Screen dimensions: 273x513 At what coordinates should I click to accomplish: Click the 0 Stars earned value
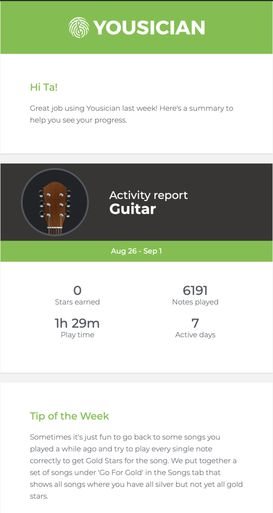(x=77, y=291)
